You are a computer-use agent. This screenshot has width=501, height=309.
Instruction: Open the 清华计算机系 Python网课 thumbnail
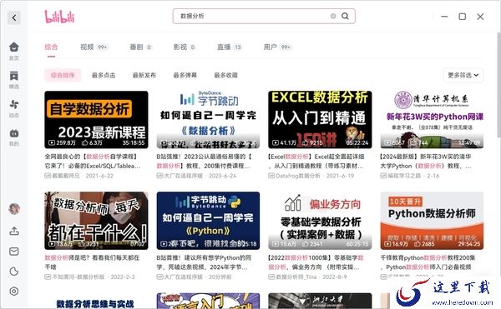[432, 119]
